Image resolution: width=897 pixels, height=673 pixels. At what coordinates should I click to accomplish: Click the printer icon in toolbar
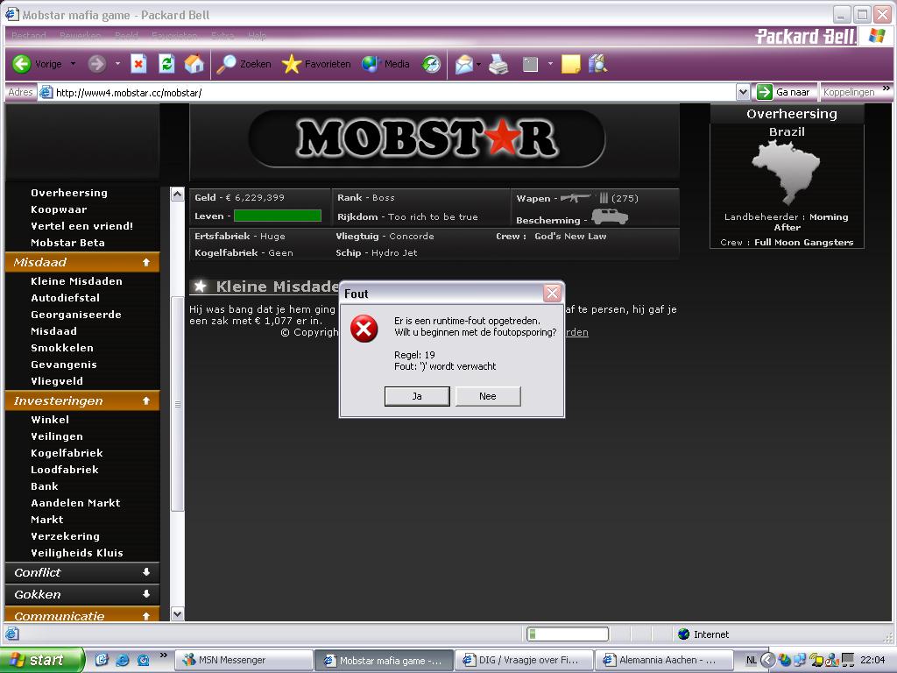coord(498,64)
